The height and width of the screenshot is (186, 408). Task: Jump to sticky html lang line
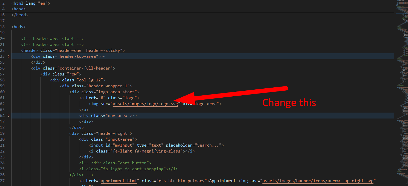(30, 3)
